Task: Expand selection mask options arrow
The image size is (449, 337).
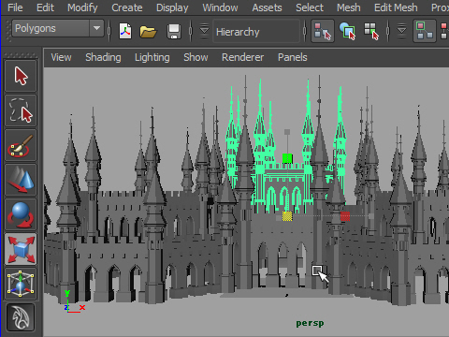Action: click(x=204, y=31)
